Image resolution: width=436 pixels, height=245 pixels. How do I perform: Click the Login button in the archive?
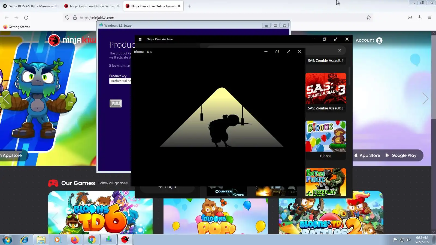pyautogui.click(x=167, y=188)
